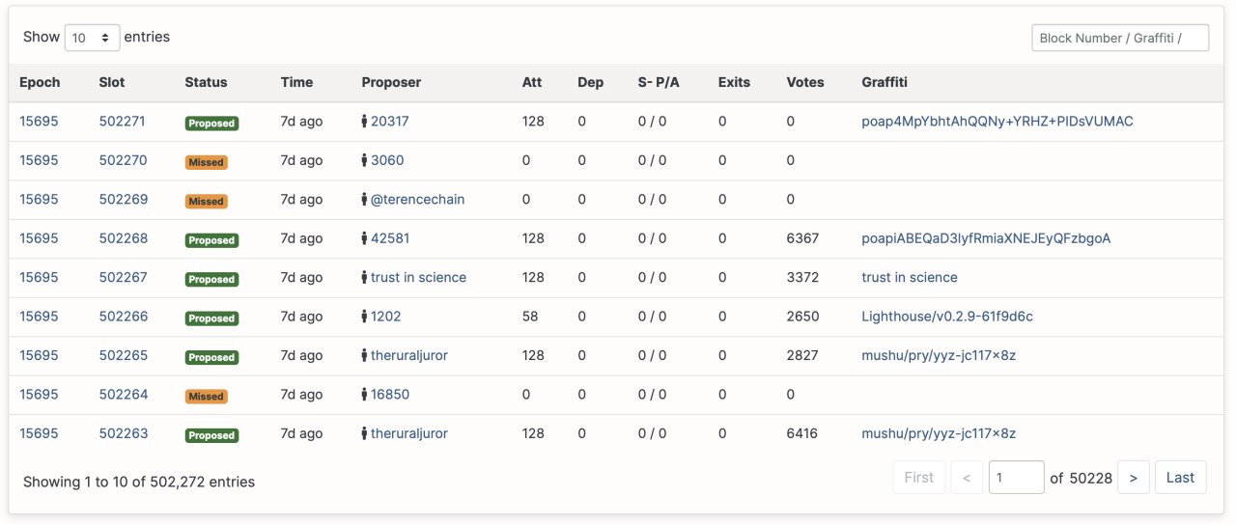Click the Proposed badge for slot 502263
Viewport: 1236px width, 525px height.
coord(211,435)
